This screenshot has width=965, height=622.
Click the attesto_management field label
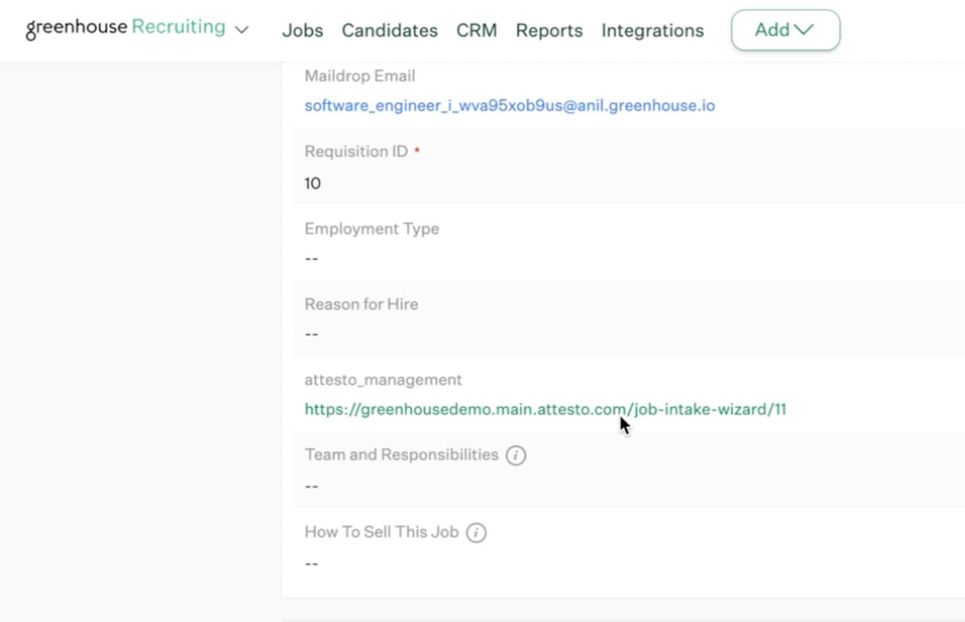[383, 380]
